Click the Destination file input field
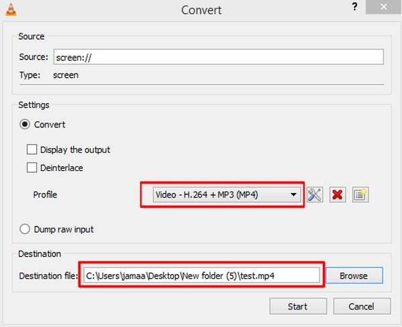This screenshot has width=402, height=327. (x=202, y=275)
